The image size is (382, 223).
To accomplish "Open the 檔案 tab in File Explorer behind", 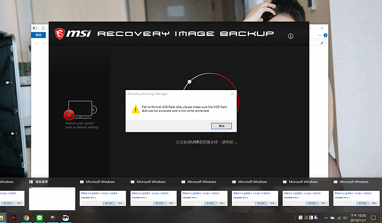I will coord(39,35).
